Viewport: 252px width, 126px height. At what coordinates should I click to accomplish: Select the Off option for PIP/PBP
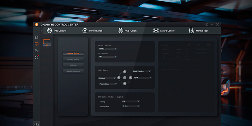coord(189,45)
